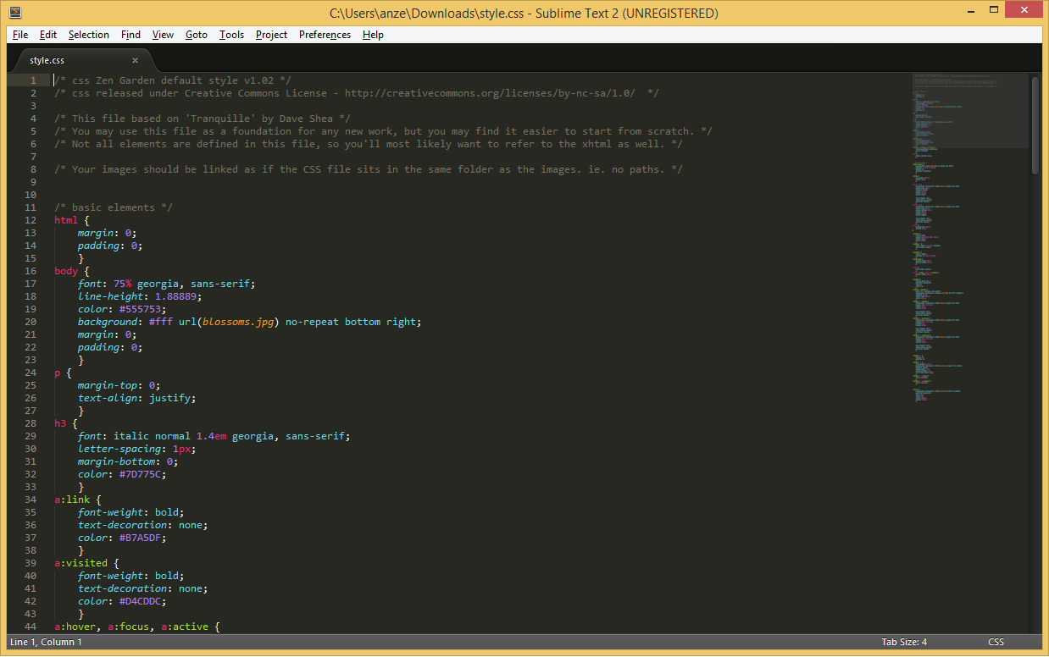The height and width of the screenshot is (657, 1049).
Task: Open the Goto menu
Action: (197, 35)
